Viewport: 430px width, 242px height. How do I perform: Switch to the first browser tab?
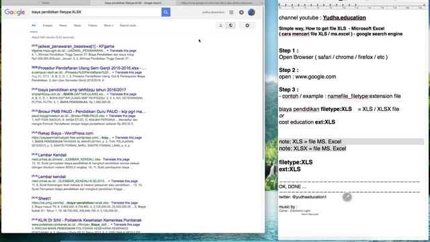46,3
